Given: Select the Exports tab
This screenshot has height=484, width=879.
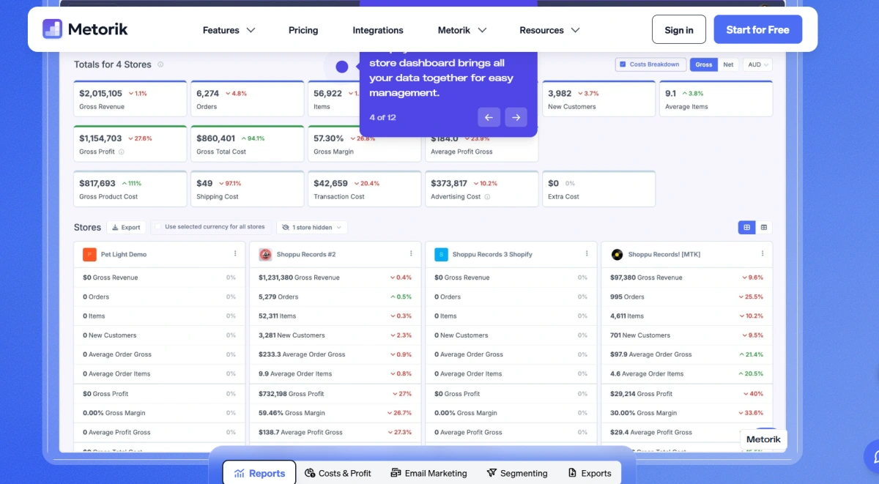Looking at the screenshot, I should 590,473.
